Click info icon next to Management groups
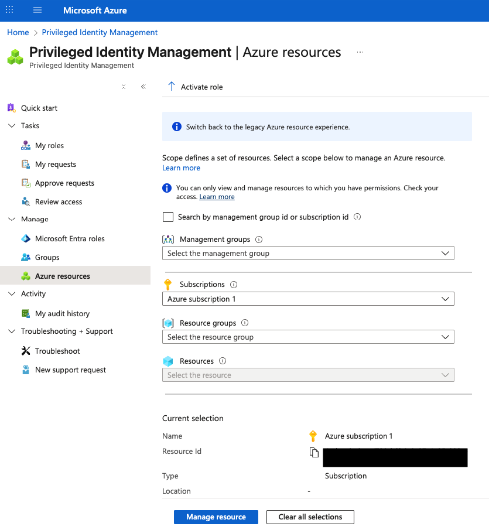The image size is (489, 530). pyautogui.click(x=259, y=240)
